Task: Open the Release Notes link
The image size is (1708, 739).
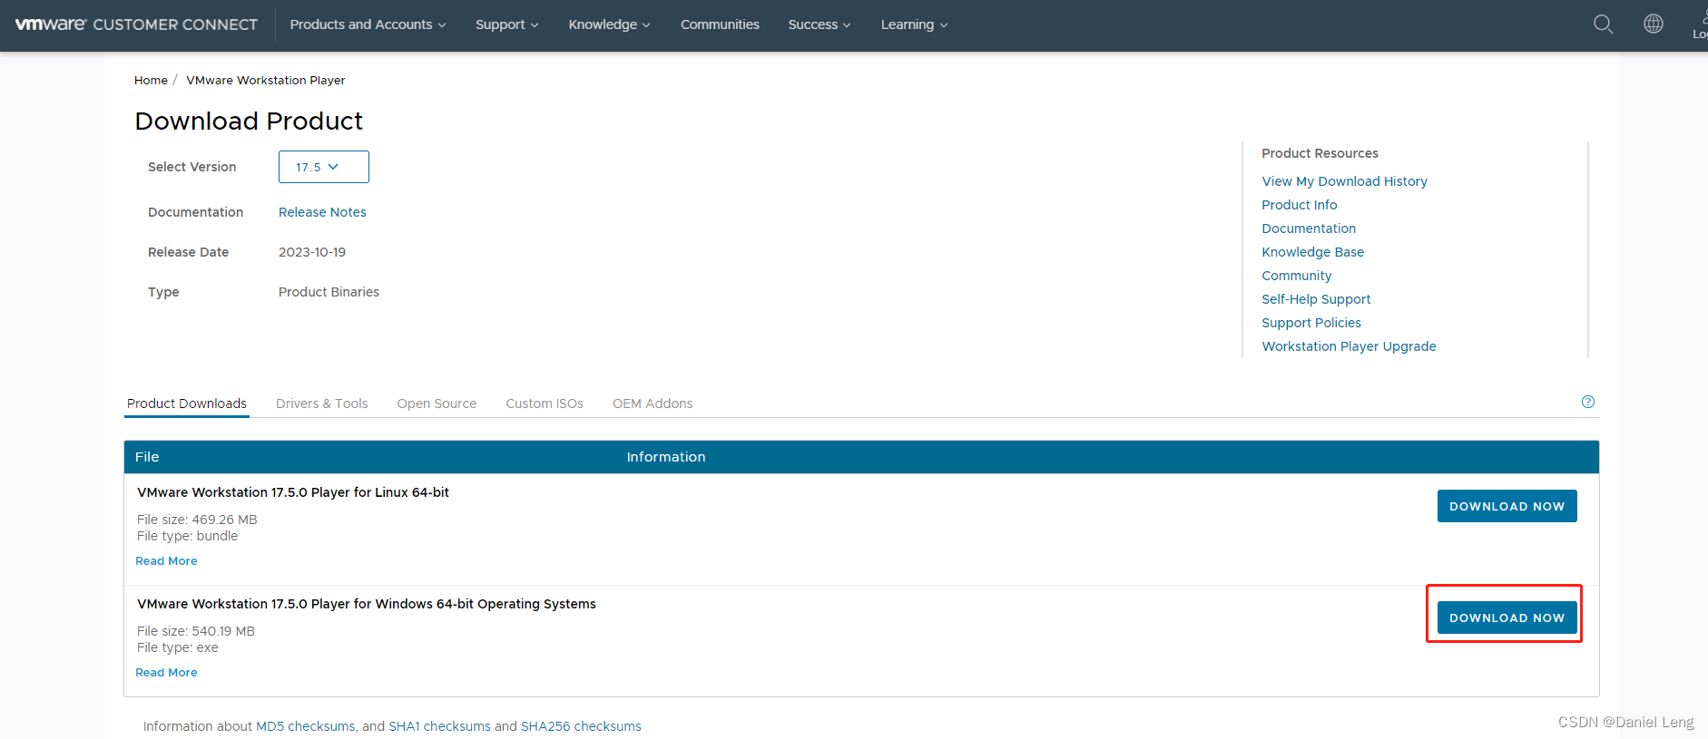Action: [322, 212]
